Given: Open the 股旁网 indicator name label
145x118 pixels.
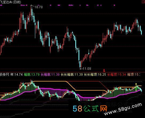Looking at the screenshot, I should click(5, 75).
